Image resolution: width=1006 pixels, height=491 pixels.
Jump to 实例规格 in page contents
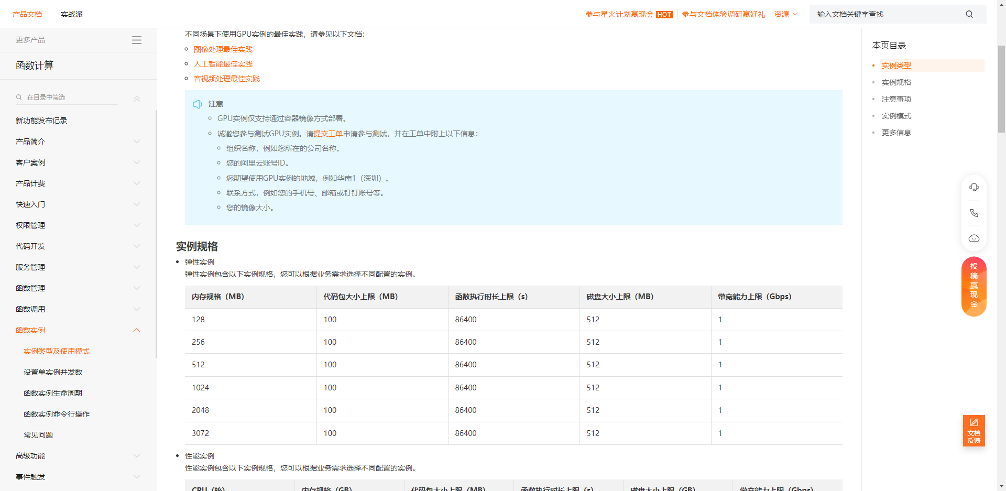896,82
